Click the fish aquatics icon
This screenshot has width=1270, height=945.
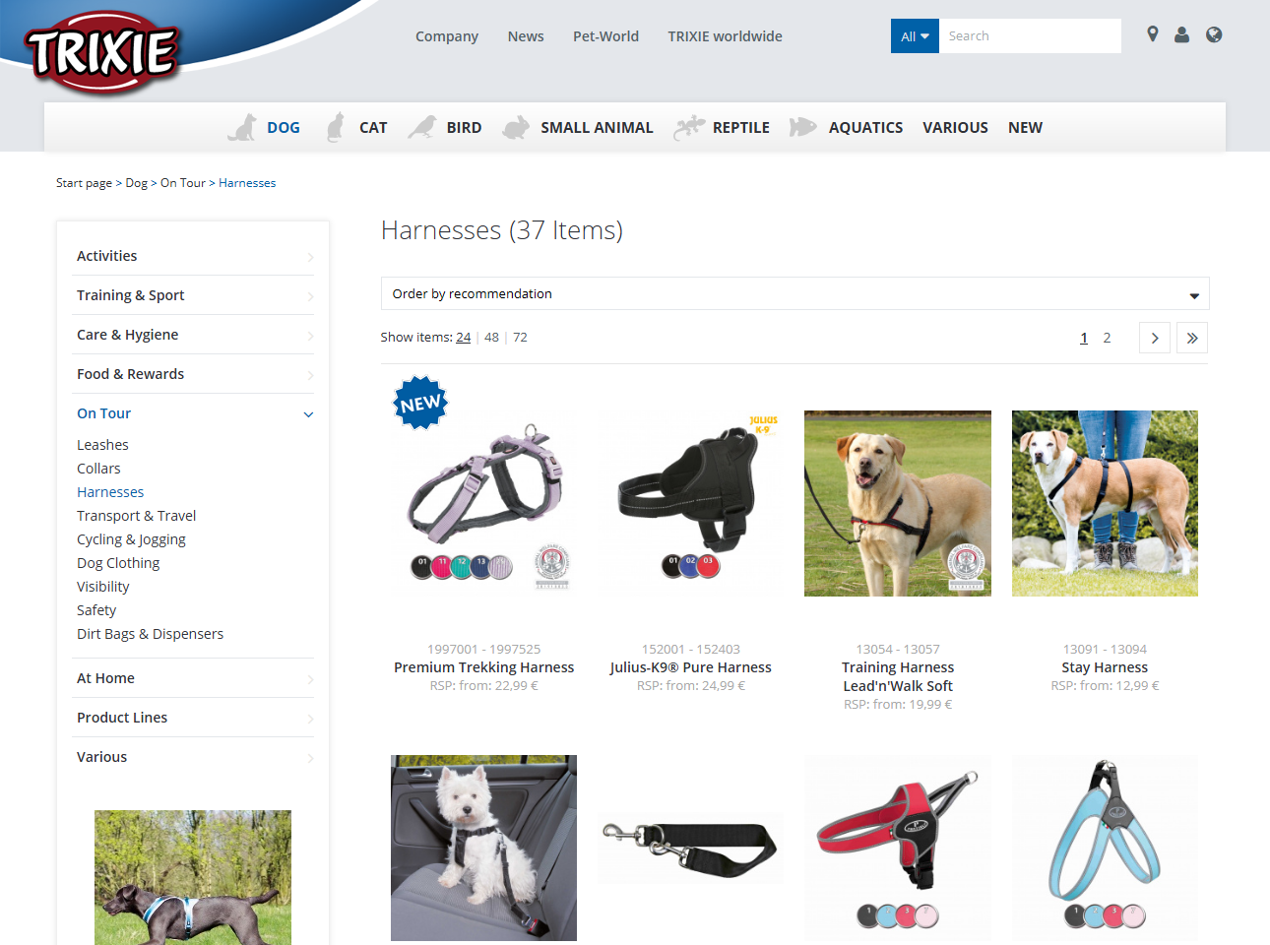pyautogui.click(x=803, y=127)
